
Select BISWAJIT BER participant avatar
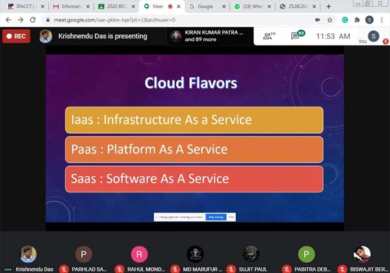[x=362, y=254]
